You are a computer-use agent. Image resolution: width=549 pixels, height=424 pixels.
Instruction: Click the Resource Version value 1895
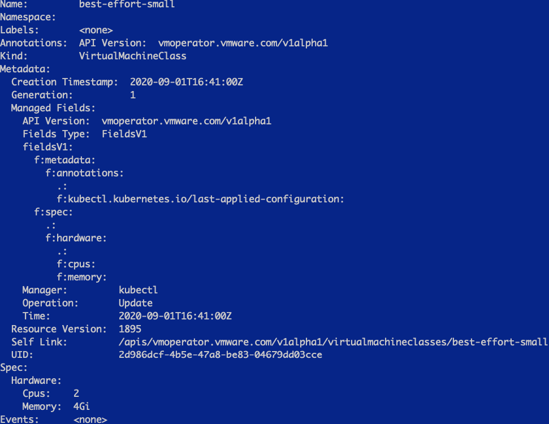(x=130, y=329)
